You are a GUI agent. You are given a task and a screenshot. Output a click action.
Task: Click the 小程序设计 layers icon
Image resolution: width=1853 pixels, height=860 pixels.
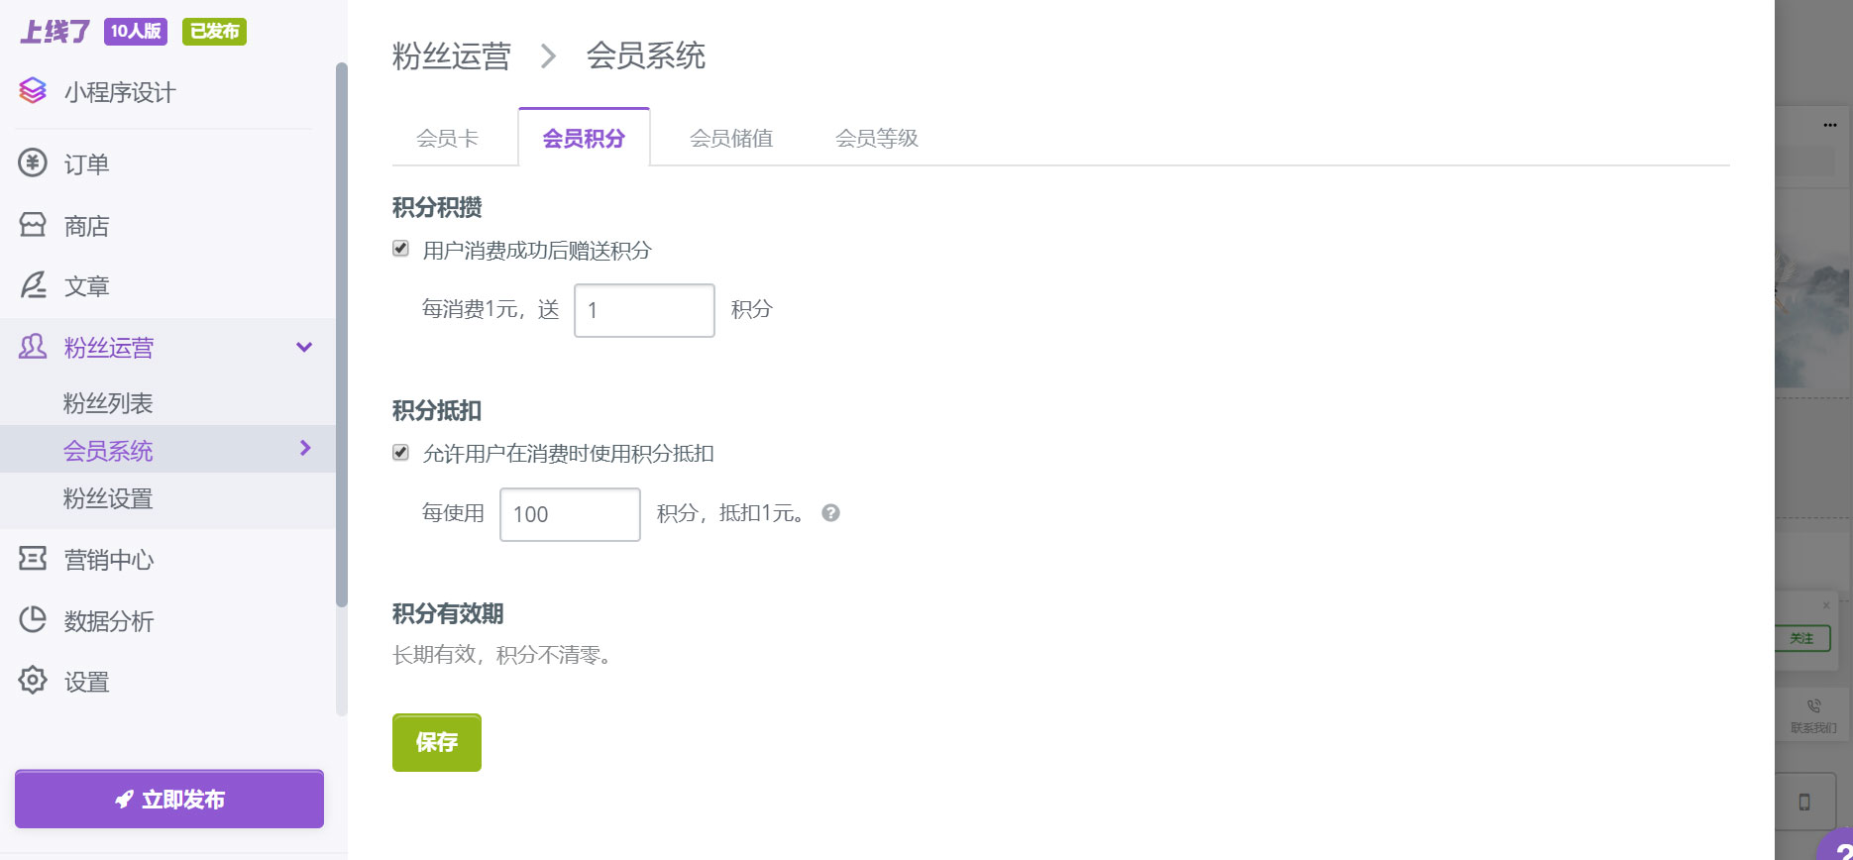click(33, 91)
